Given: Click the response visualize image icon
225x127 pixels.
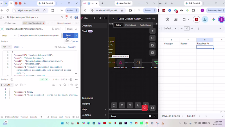Looking at the screenshot, I should point(21,85).
